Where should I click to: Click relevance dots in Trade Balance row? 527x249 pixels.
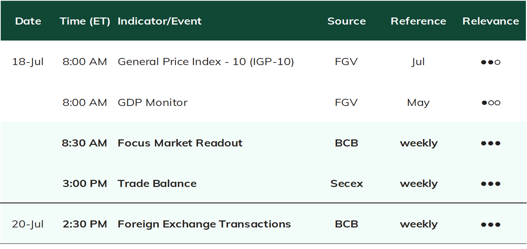pyautogui.click(x=490, y=184)
